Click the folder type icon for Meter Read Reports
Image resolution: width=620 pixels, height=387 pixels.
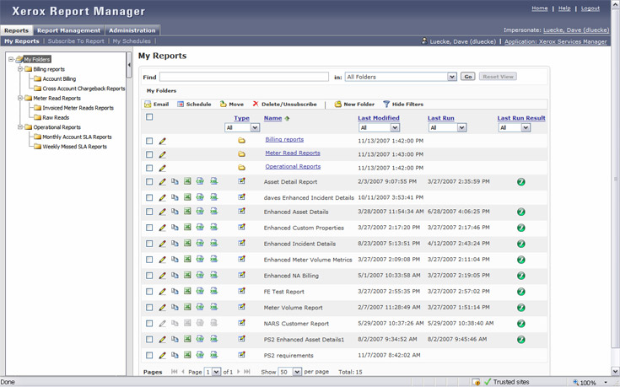click(241, 154)
